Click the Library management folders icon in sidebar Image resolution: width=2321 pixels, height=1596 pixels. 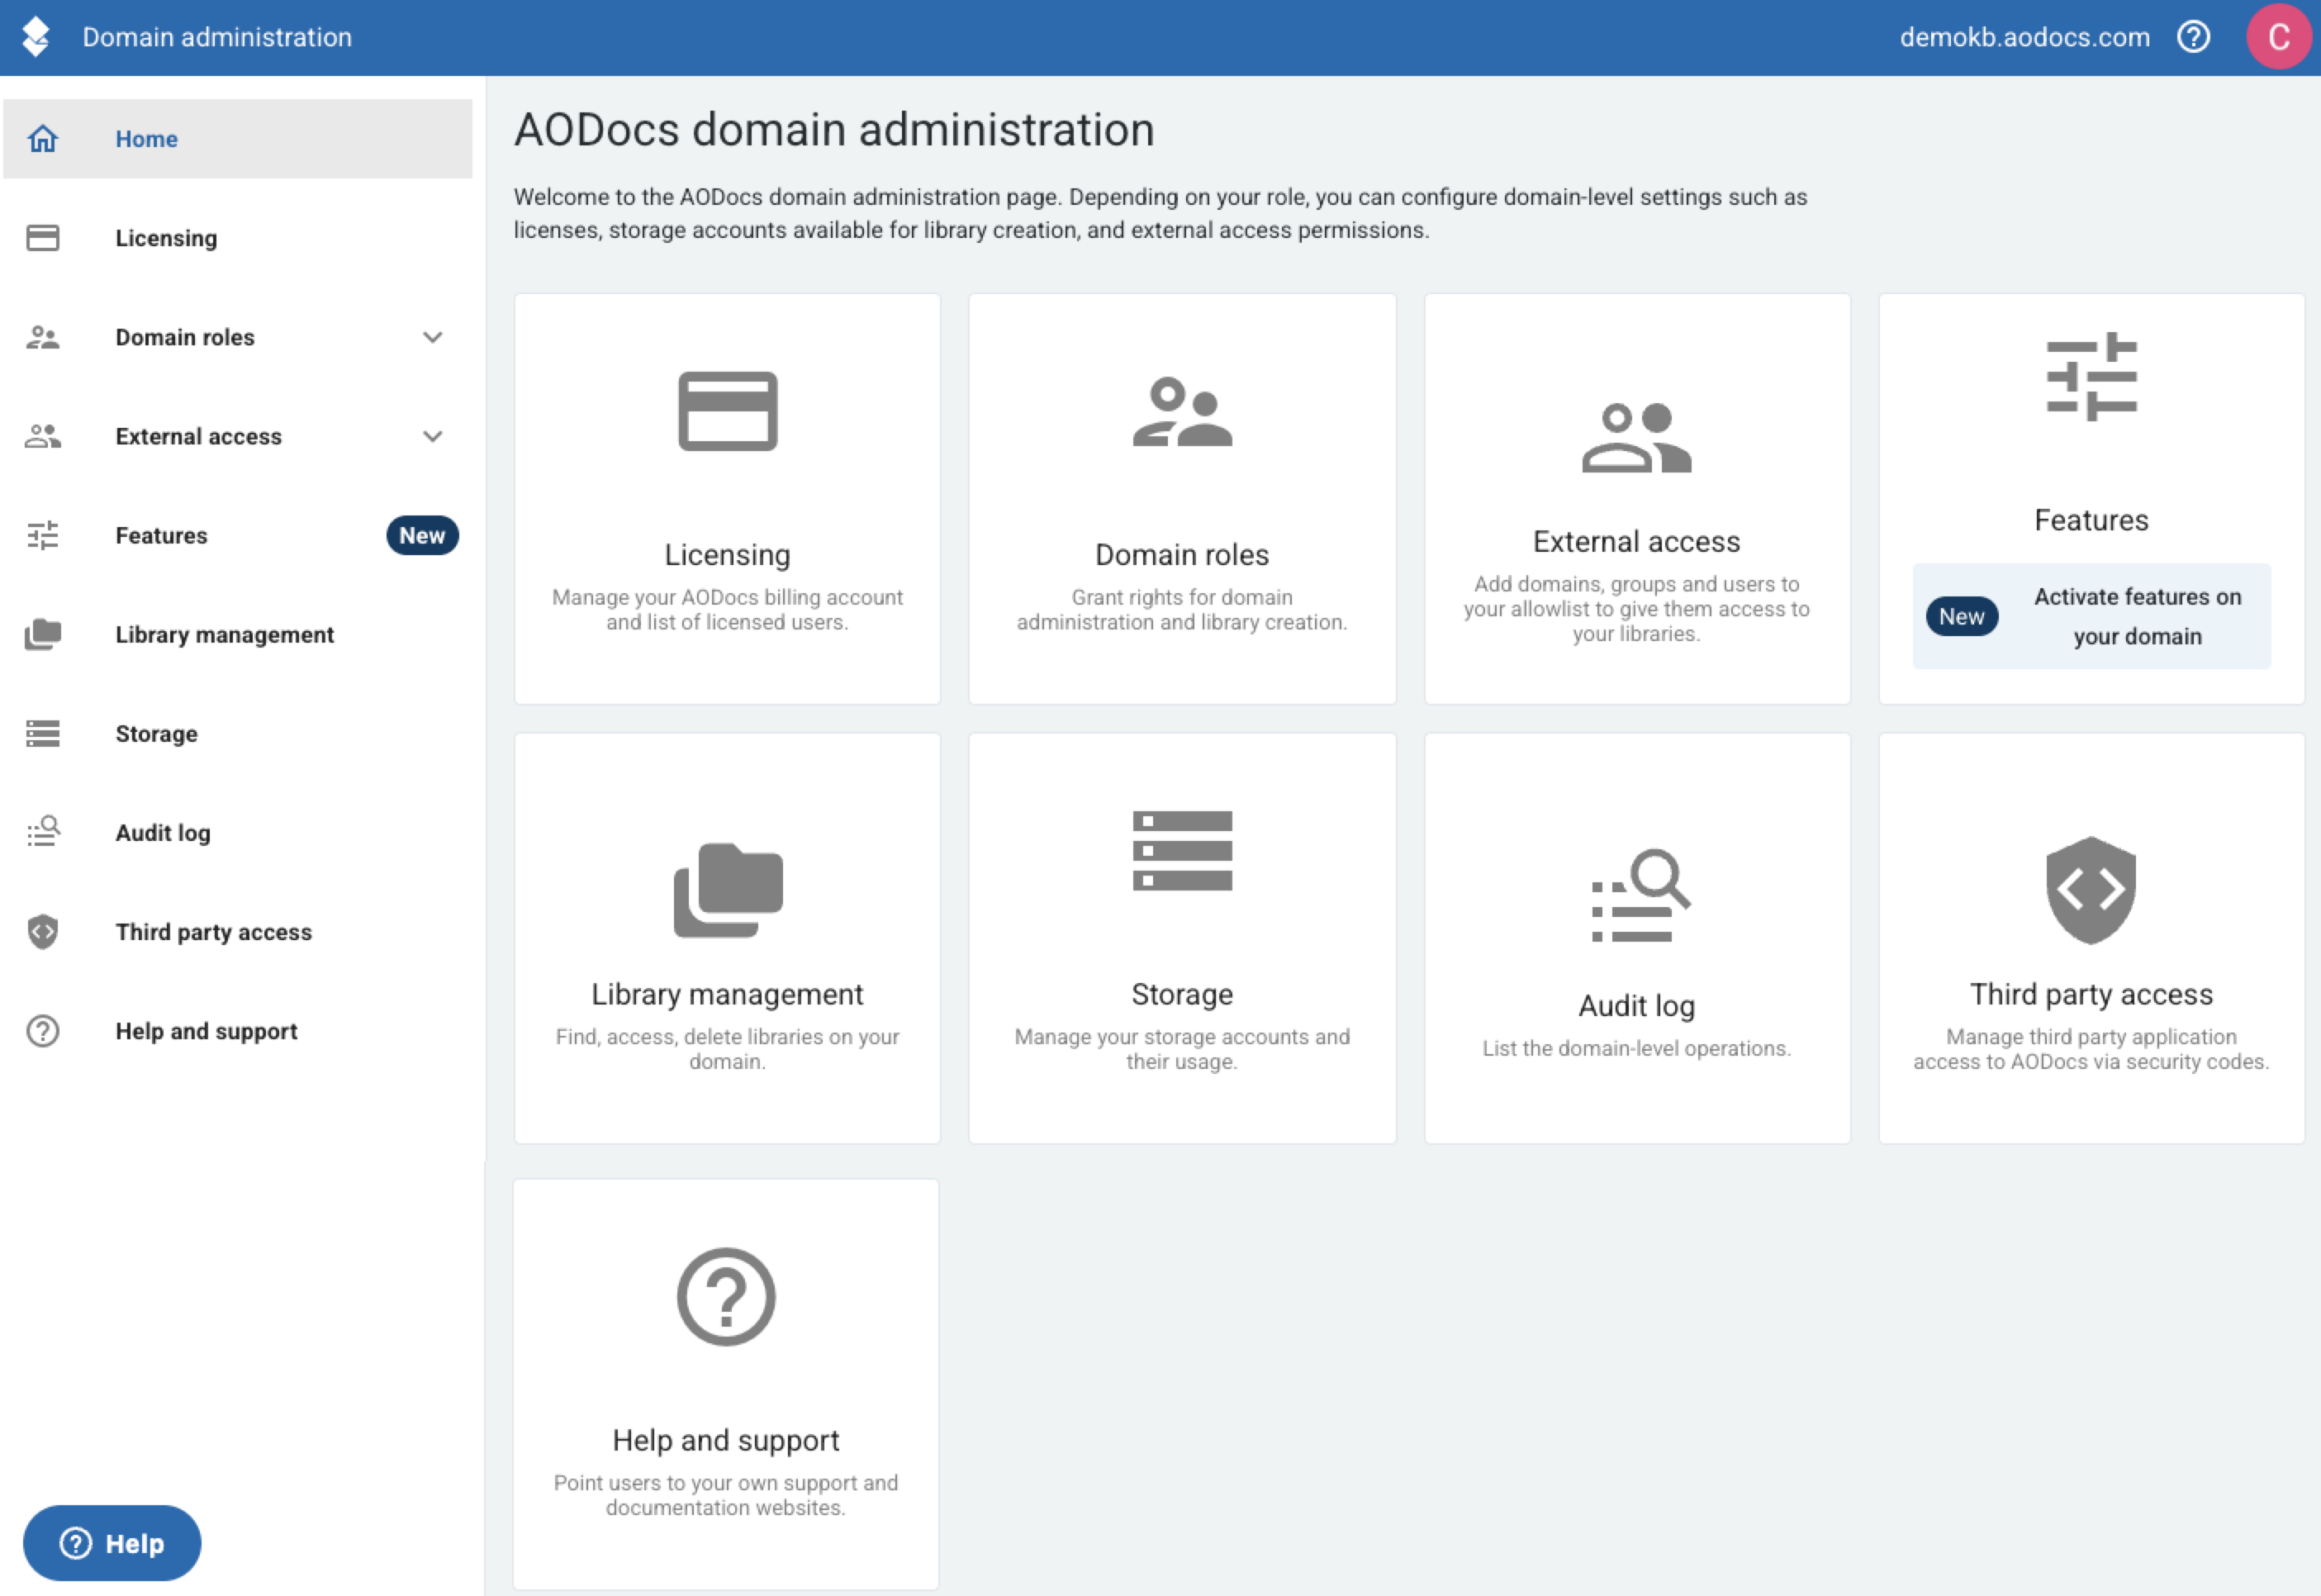coord(43,634)
